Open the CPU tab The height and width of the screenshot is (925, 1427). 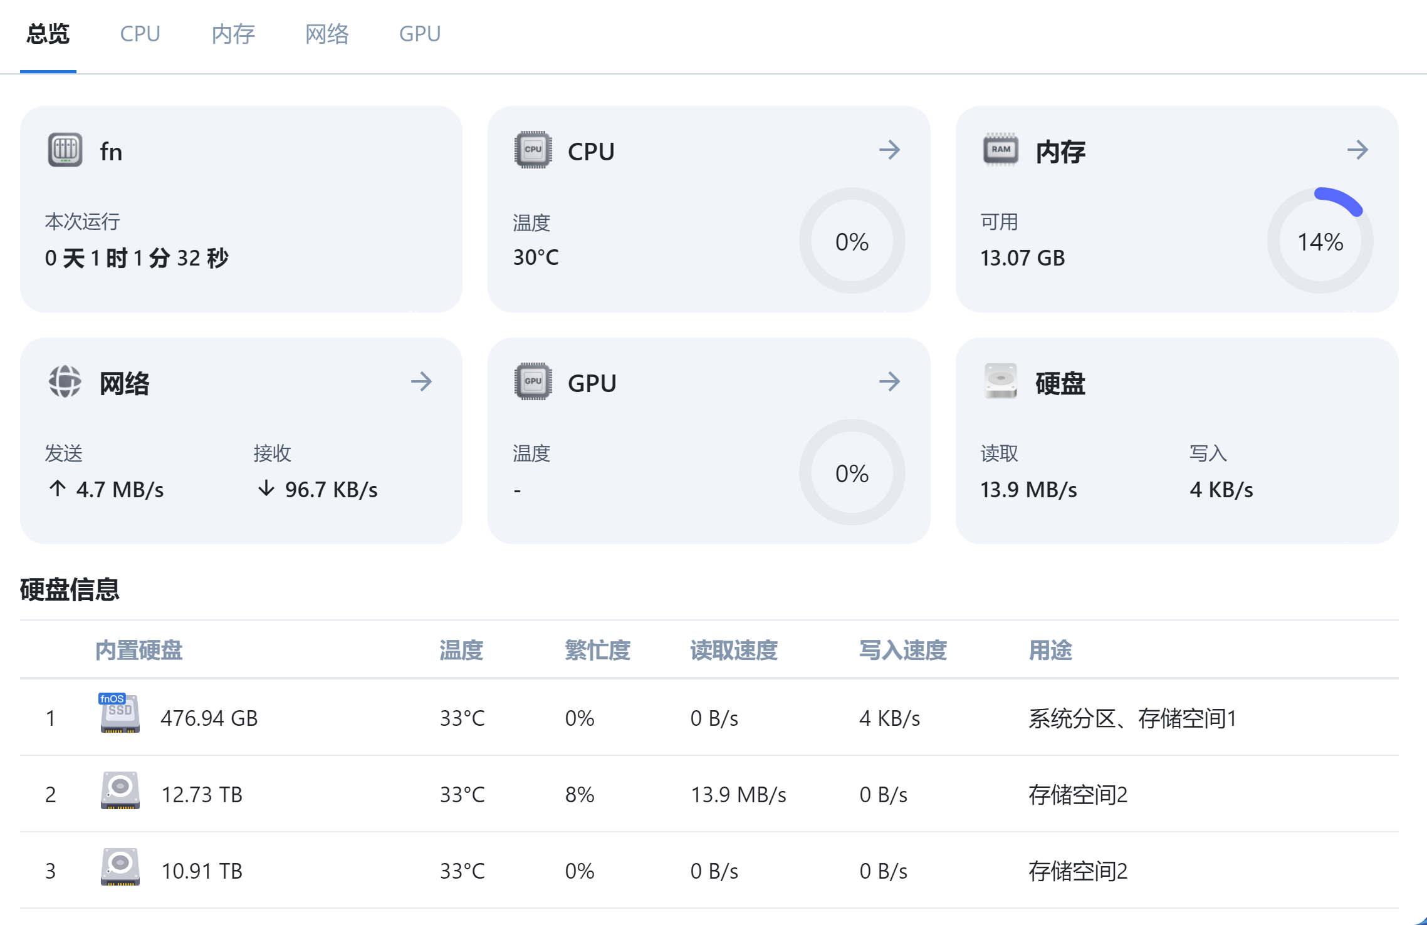point(140,34)
